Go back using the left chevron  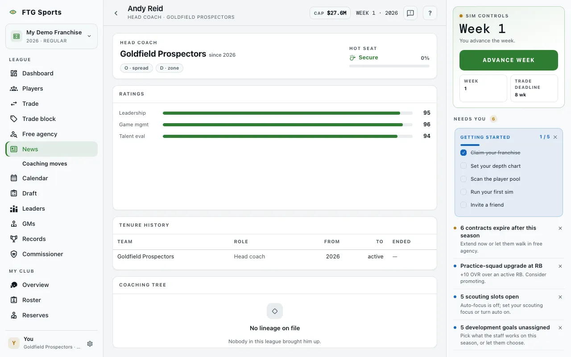point(116,13)
